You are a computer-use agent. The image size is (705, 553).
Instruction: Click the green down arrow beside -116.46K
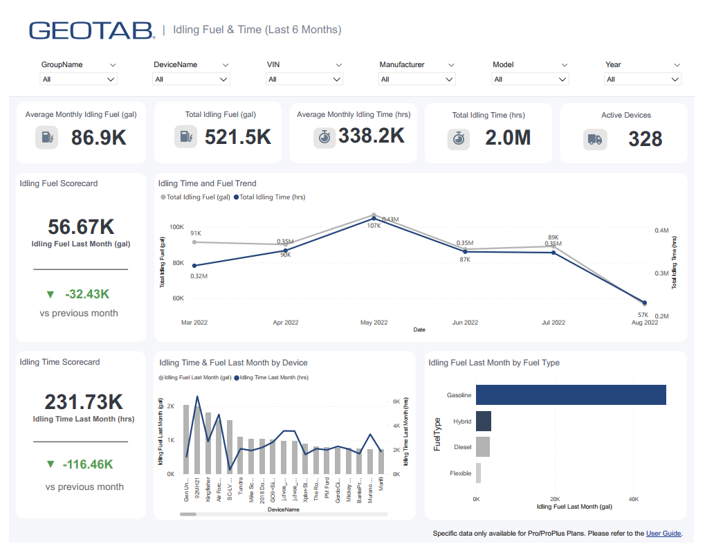(50, 464)
